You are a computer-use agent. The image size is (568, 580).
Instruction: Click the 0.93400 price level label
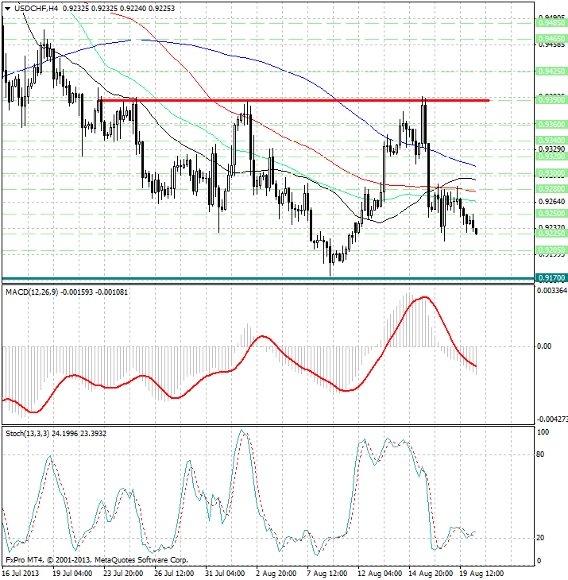point(551,141)
